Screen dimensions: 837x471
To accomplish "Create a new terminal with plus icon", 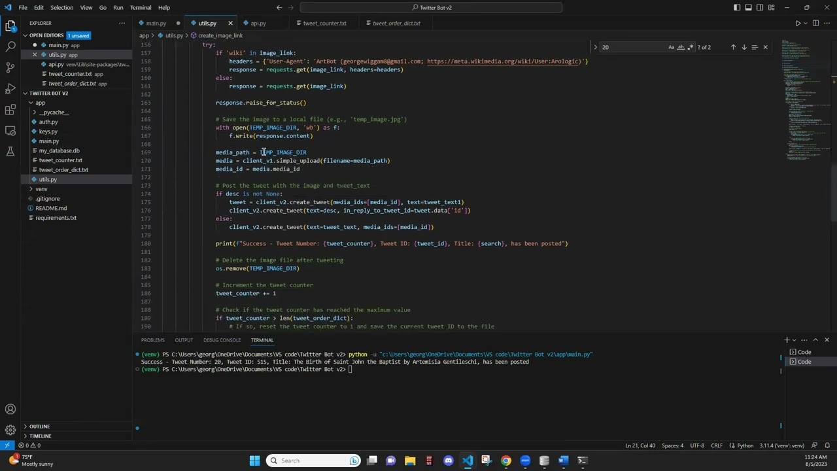I will (x=787, y=340).
